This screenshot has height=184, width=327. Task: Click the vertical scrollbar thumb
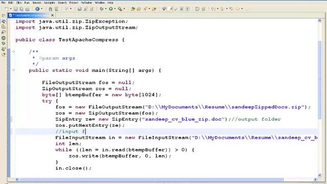319,80
